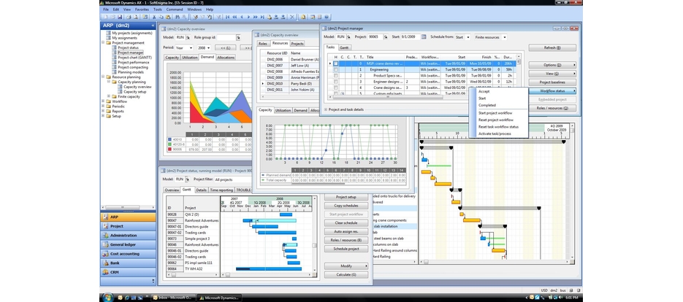Screen dimensions: 683x302
Task: Open Role group id lookup button
Action: click(x=238, y=37)
